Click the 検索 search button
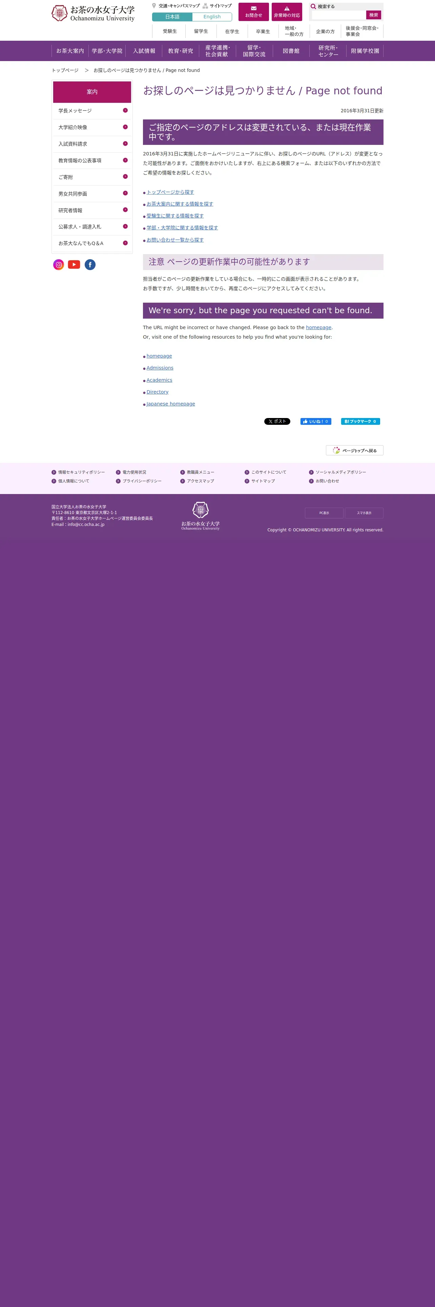The height and width of the screenshot is (1307, 435). [x=374, y=15]
